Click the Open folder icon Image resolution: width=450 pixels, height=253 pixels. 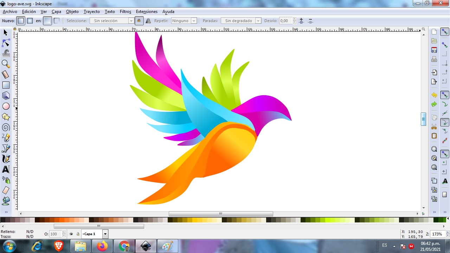tap(434, 41)
